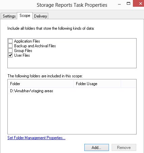Click the User Files label text
The image size is (144, 153).
point(22,55)
